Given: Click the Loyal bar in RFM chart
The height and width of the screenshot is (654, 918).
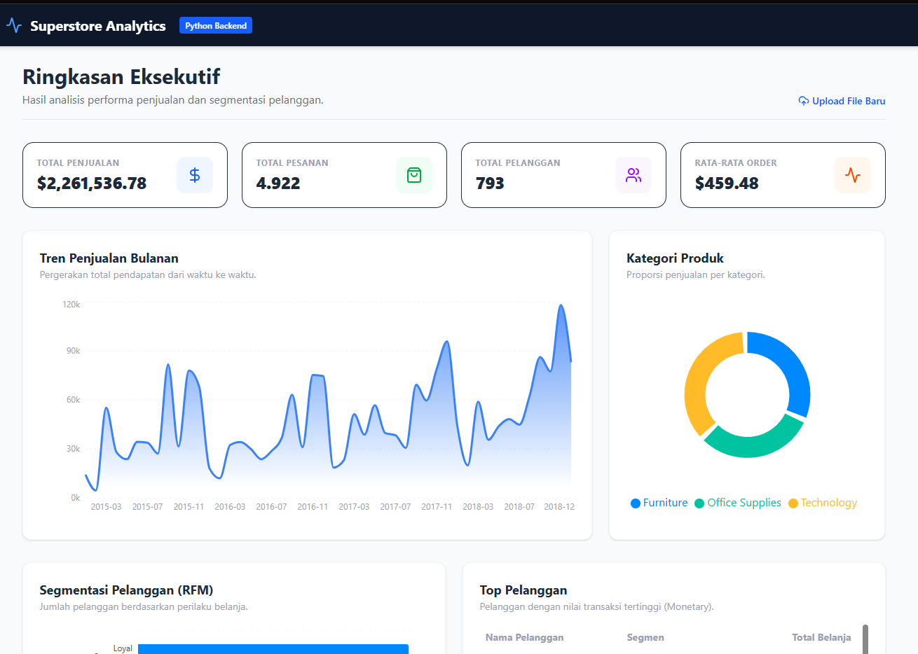Looking at the screenshot, I should 273,649.
